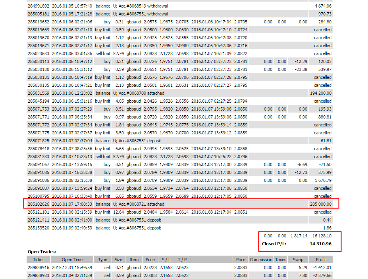
Task: Click the Taxes column header
Action: [x=280, y=260]
